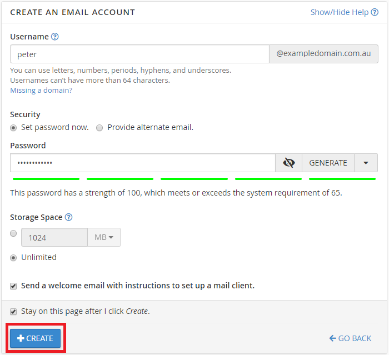Expand the Generate password options arrow

(x=366, y=163)
